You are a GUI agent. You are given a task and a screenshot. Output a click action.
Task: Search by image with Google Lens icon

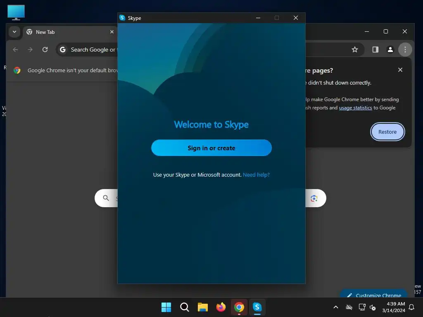point(314,199)
